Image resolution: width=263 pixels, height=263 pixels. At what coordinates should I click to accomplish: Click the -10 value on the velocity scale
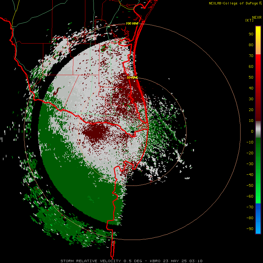(250, 142)
